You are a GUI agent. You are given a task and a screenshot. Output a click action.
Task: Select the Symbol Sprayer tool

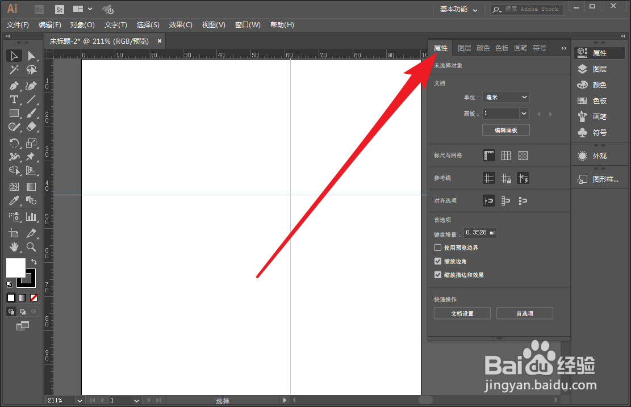coord(14,217)
